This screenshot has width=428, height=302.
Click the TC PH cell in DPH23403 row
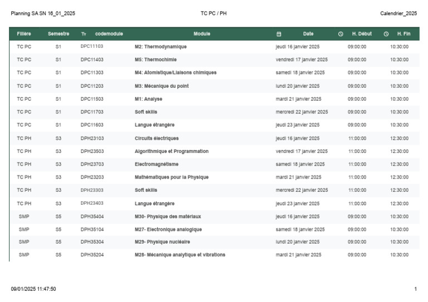(x=24, y=204)
